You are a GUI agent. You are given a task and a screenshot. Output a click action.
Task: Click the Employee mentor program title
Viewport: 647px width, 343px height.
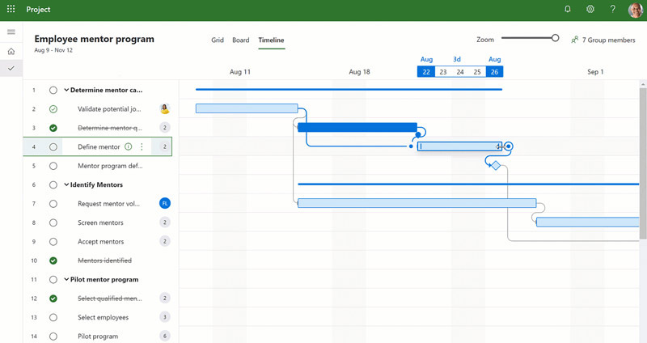tap(94, 39)
